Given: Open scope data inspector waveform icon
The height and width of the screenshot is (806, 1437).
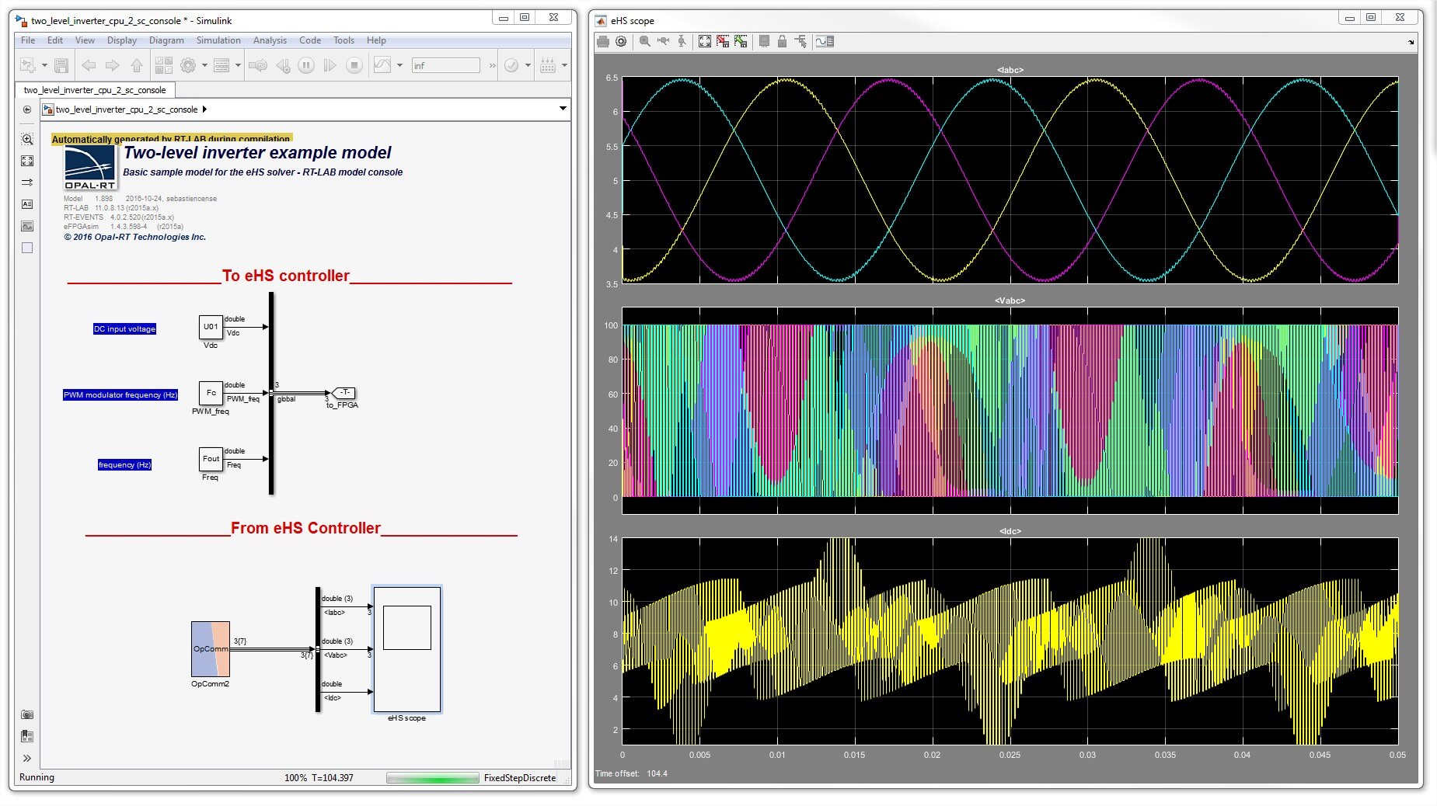Looking at the screenshot, I should click(825, 41).
